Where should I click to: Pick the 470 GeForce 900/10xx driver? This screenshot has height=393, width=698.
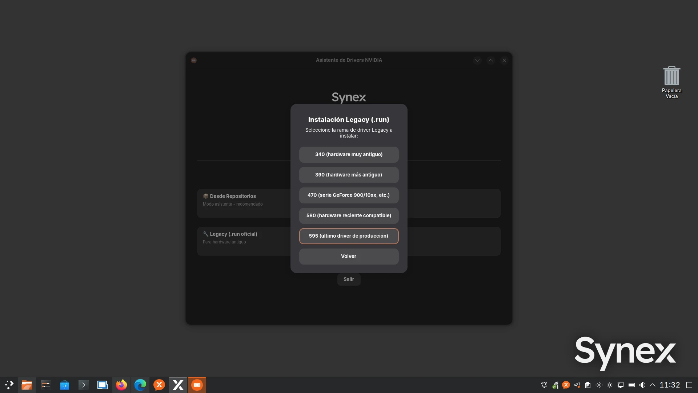(349, 195)
